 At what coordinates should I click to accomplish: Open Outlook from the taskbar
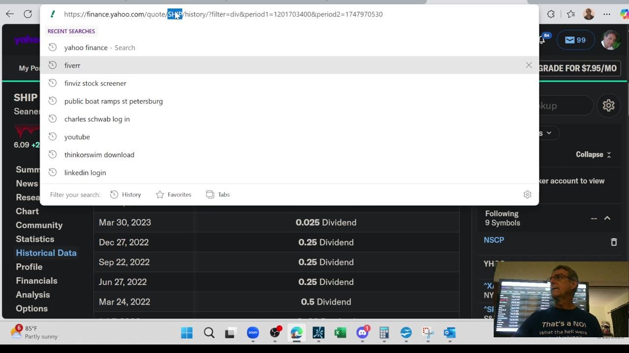point(450,333)
